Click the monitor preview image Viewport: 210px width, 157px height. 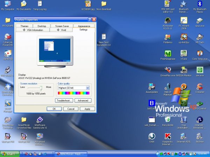(x=55, y=52)
